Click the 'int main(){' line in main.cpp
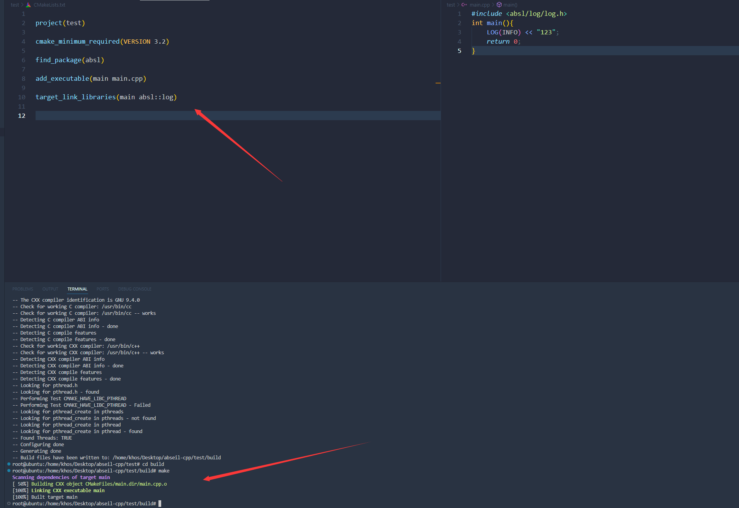Image resolution: width=739 pixels, height=508 pixels. click(492, 23)
